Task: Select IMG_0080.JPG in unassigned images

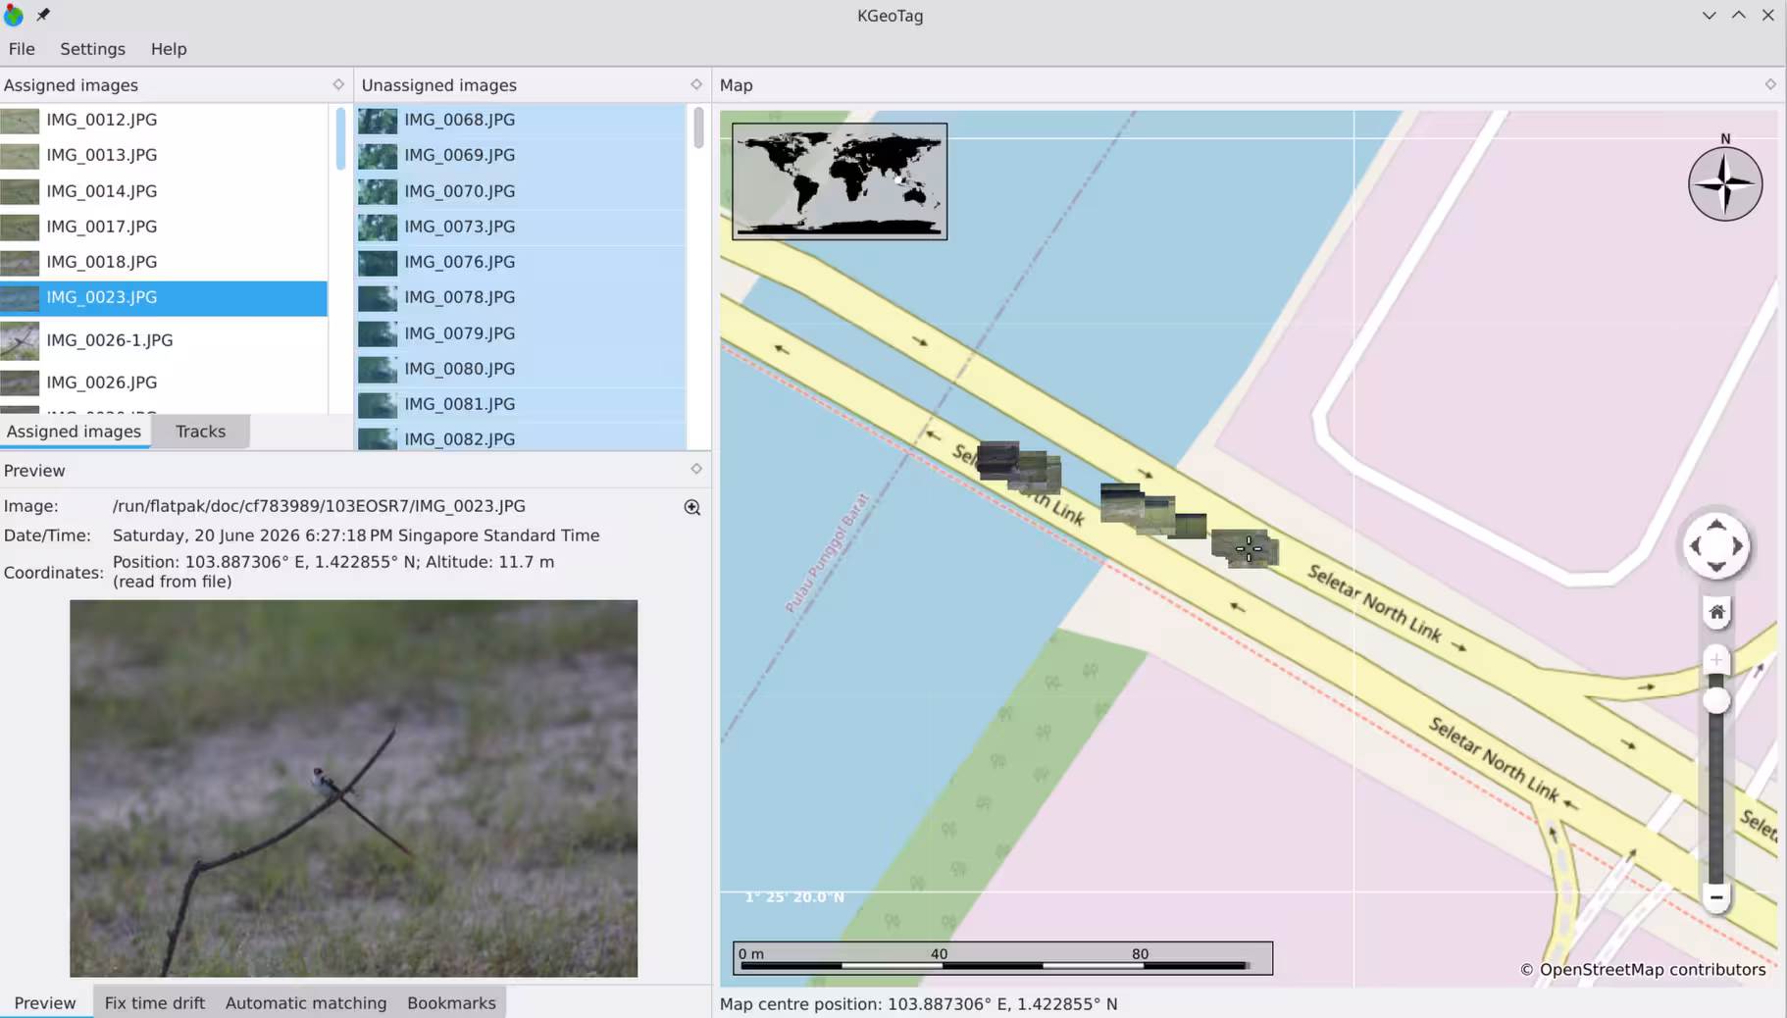Action: (x=521, y=369)
